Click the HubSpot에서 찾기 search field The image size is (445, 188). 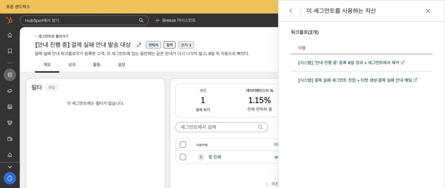pyautogui.click(x=84, y=20)
